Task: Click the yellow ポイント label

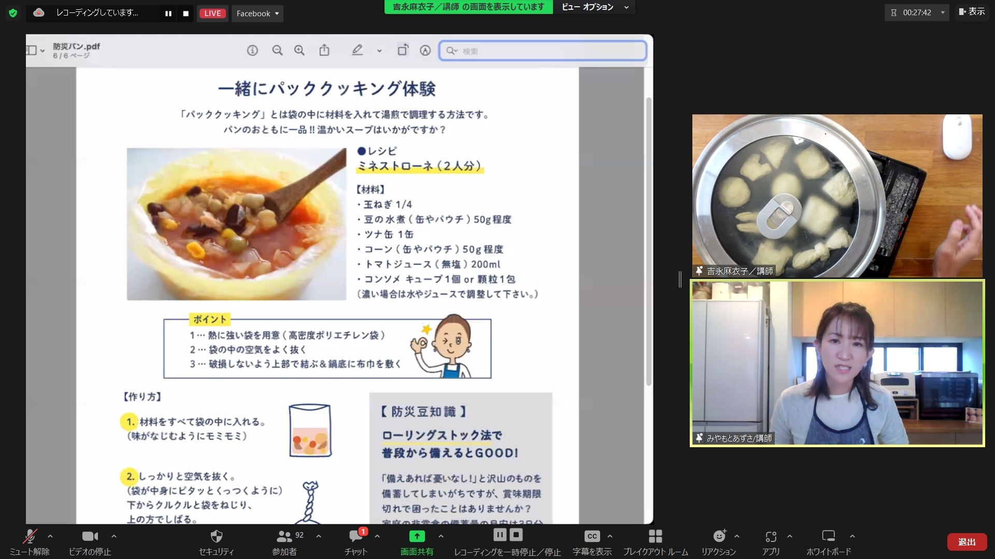Action: (210, 319)
